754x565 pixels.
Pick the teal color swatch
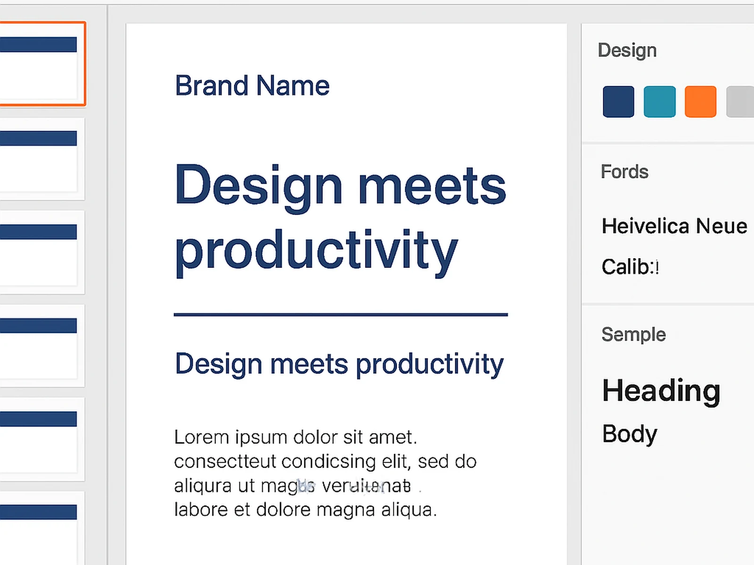[x=659, y=101]
